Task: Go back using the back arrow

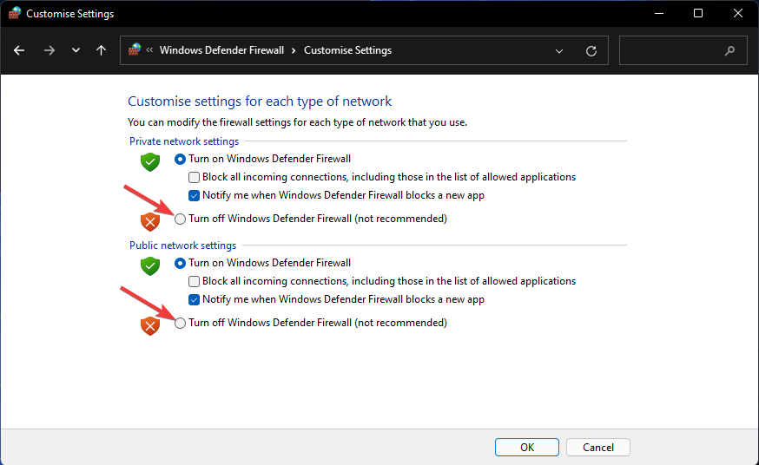Action: 19,50
